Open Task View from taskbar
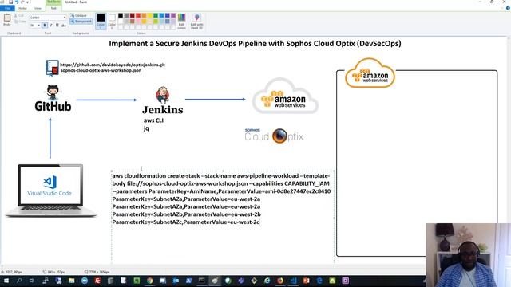This screenshot has height=287, width=511. 32,281
